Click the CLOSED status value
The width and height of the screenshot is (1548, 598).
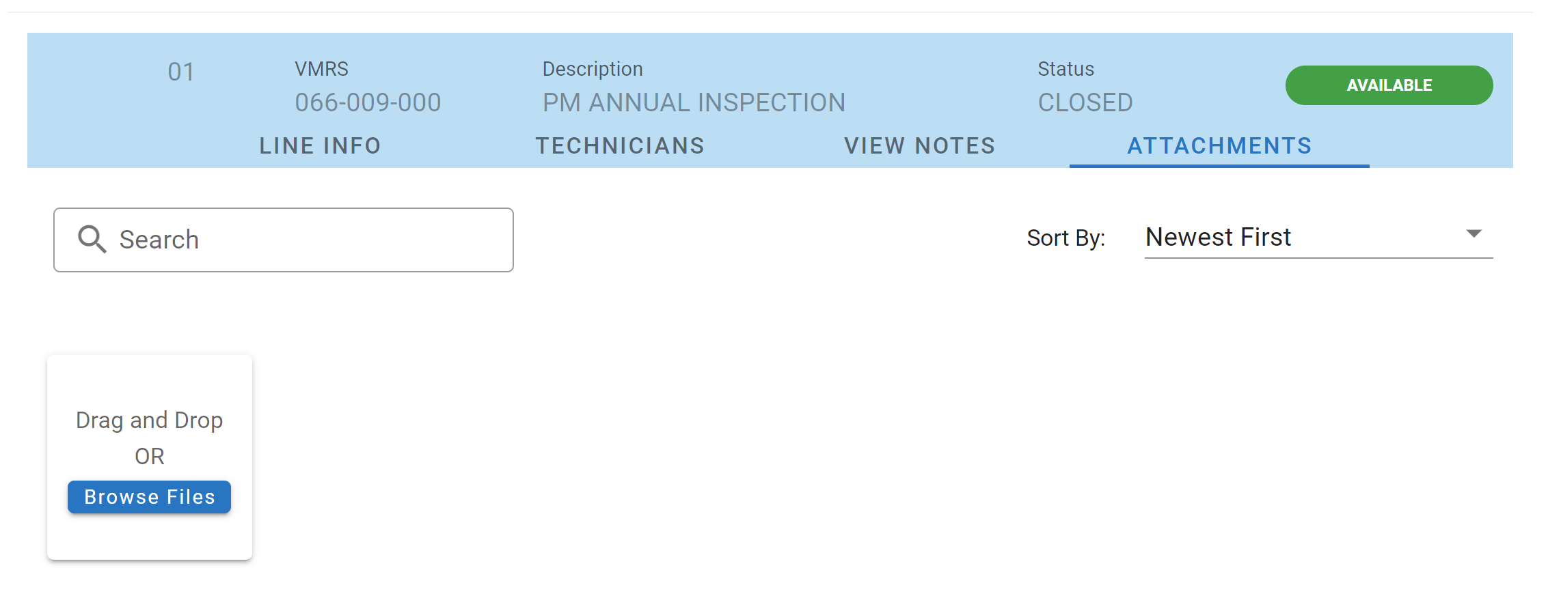[x=1085, y=102]
